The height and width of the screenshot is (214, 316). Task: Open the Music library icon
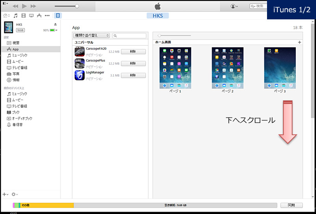[x=15, y=15]
